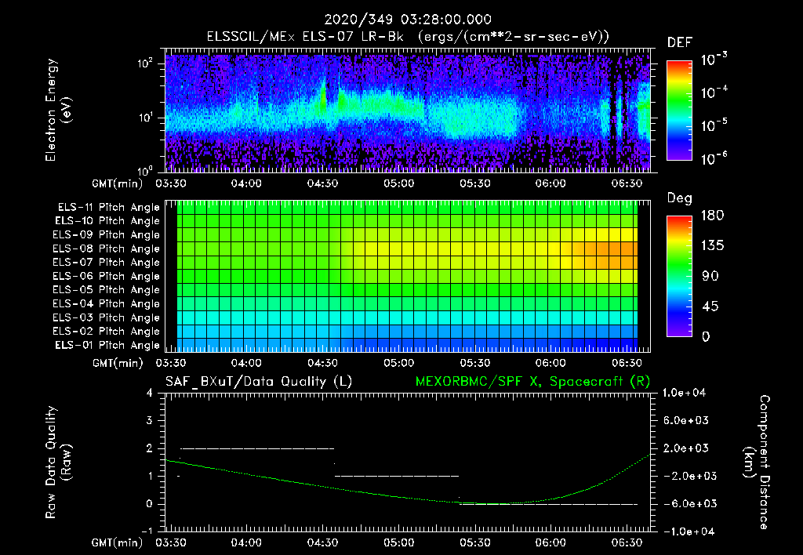The image size is (803, 555).
Task: Click the DEF color bar heading
Action: pos(679,43)
